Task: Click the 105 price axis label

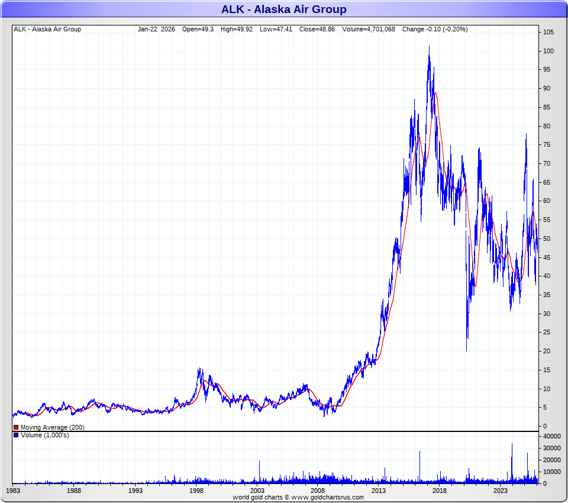Action: (548, 33)
